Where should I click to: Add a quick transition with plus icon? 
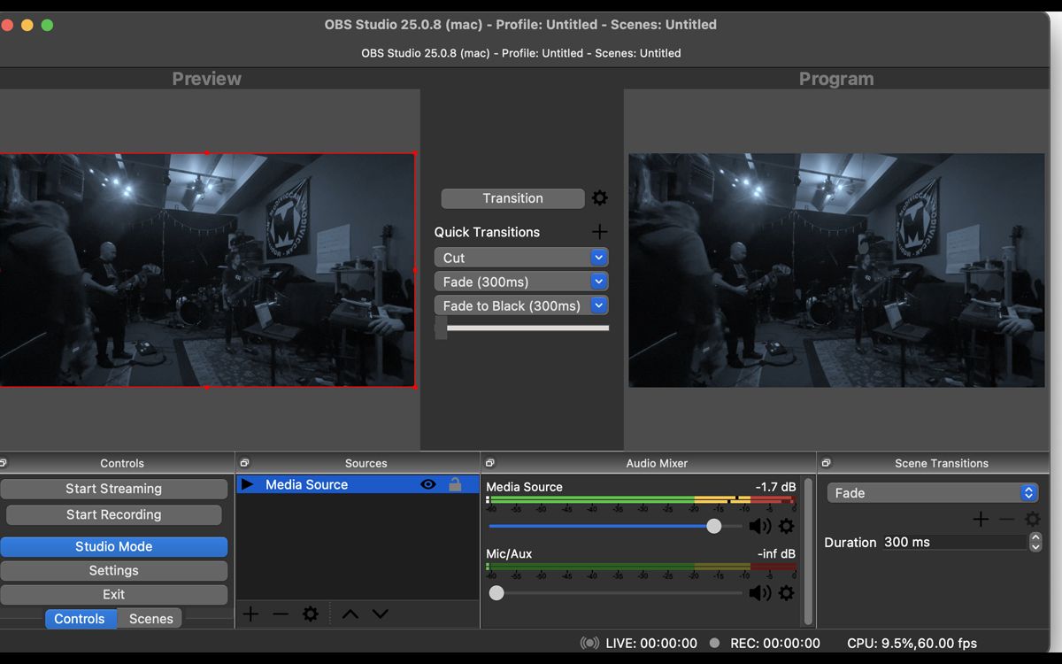pos(599,232)
